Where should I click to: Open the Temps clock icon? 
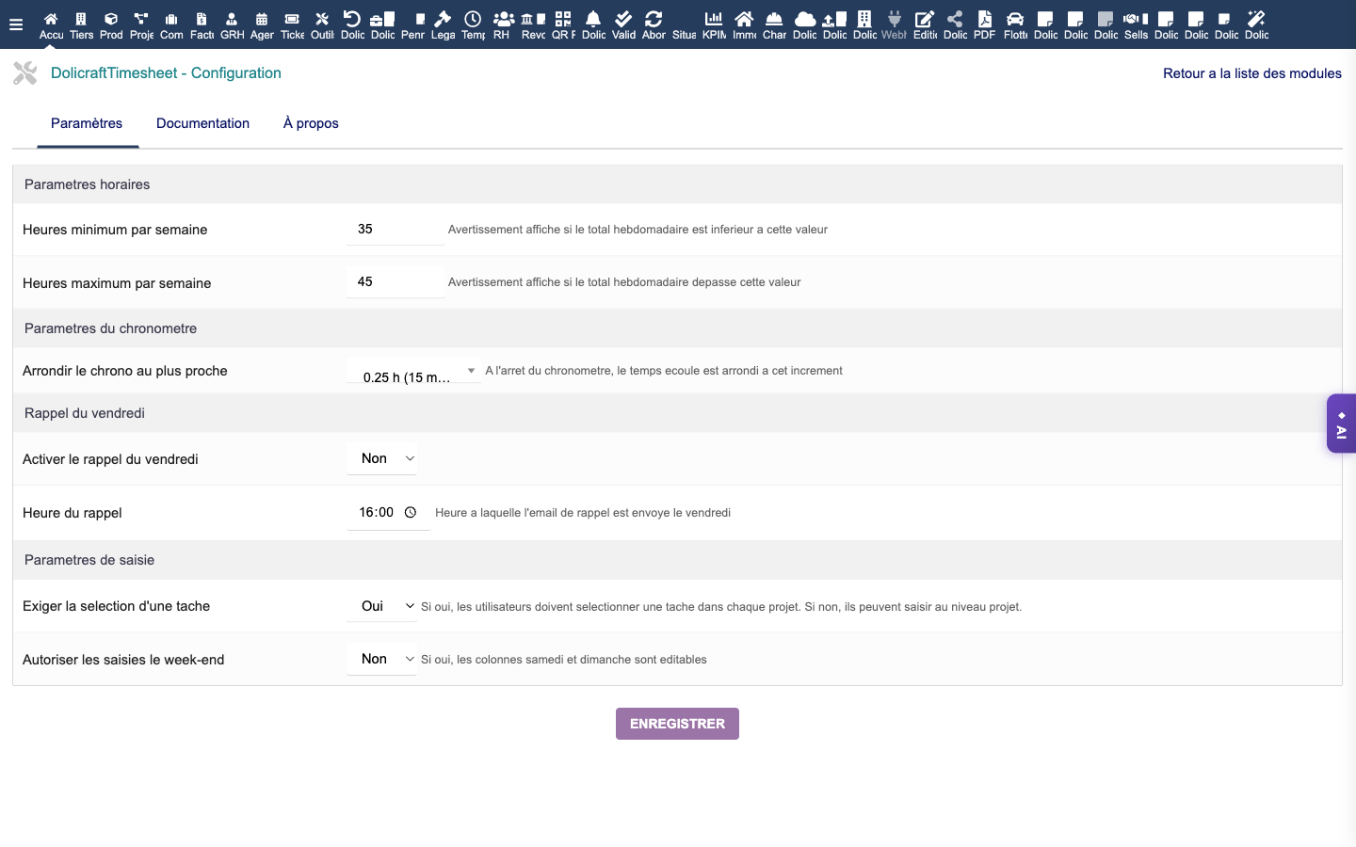[473, 19]
